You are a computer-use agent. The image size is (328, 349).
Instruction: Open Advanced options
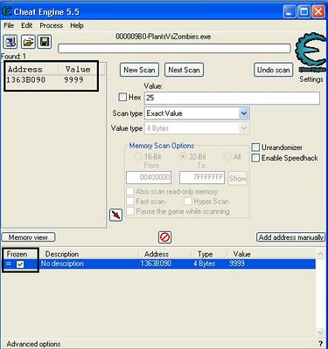pos(33,344)
